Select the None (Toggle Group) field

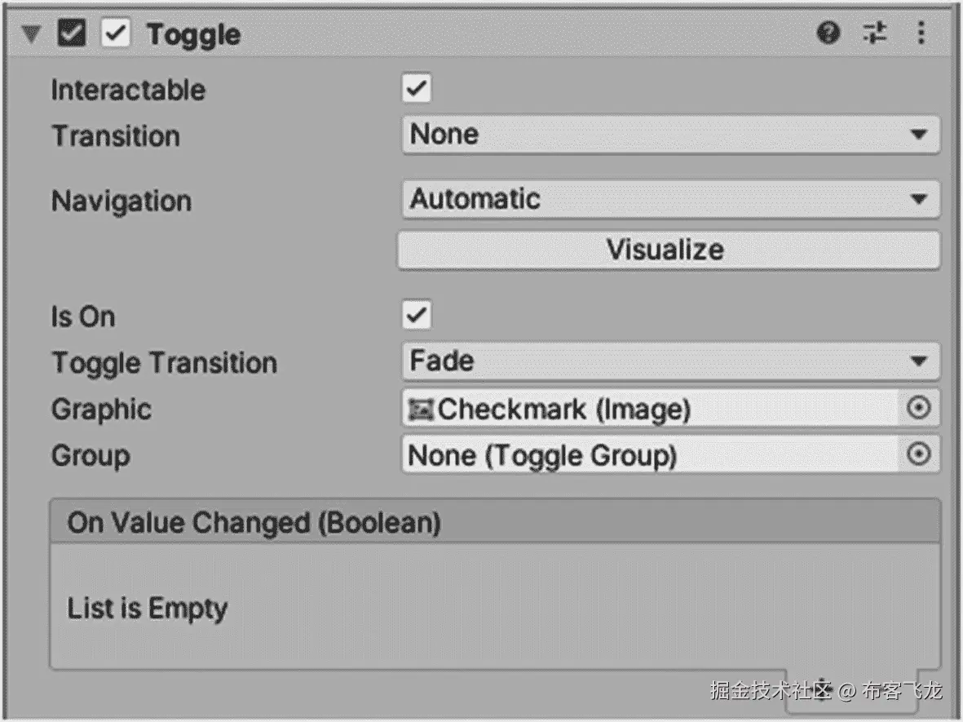click(x=651, y=454)
